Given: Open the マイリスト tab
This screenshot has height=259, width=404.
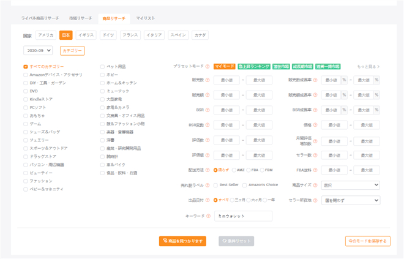Looking at the screenshot, I should coord(145,19).
